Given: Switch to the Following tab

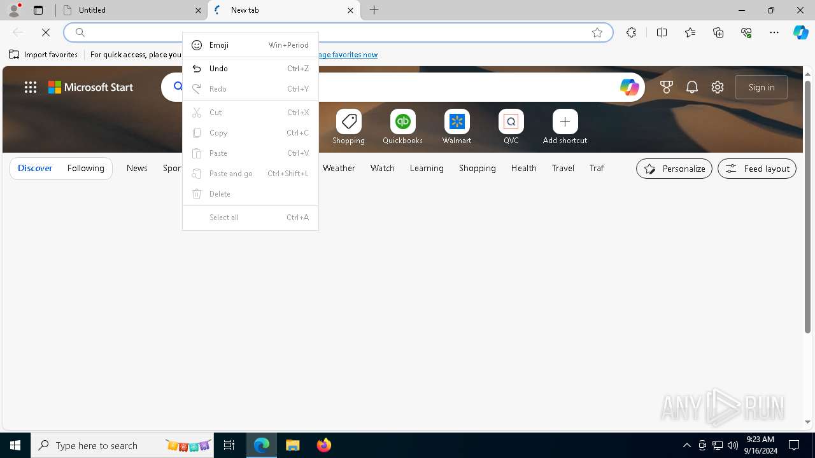Looking at the screenshot, I should click(85, 168).
